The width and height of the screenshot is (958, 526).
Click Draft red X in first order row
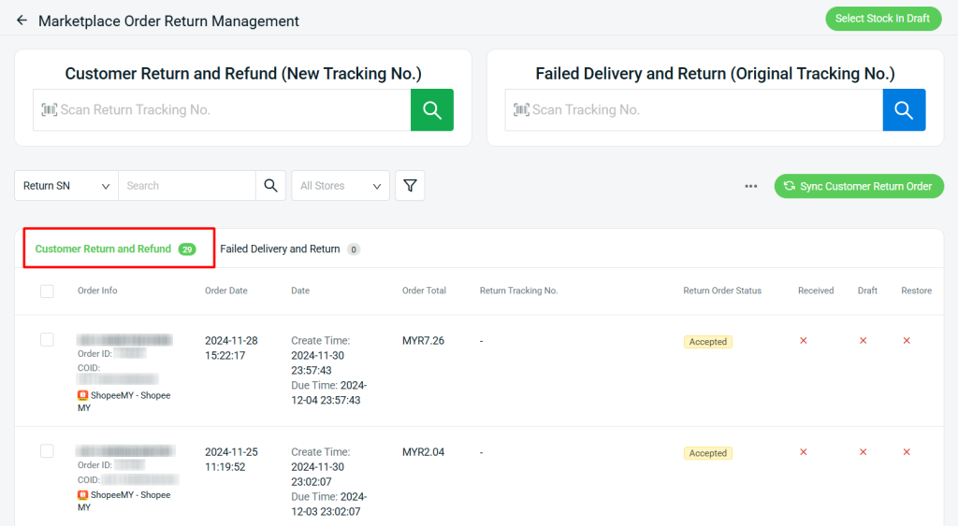click(863, 341)
